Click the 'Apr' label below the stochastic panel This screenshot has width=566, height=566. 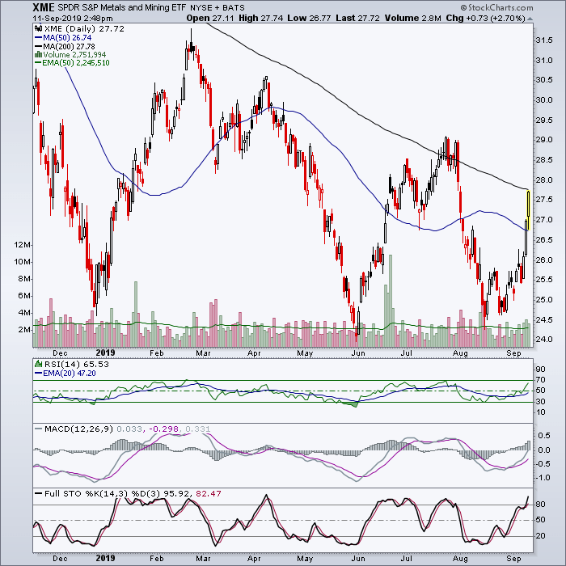pyautogui.click(x=254, y=559)
